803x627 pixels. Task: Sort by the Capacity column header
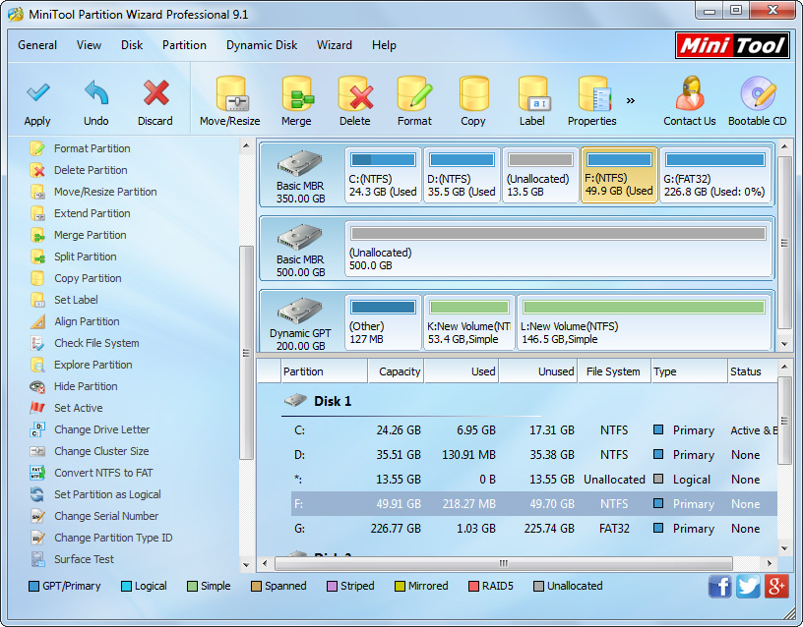coord(396,371)
